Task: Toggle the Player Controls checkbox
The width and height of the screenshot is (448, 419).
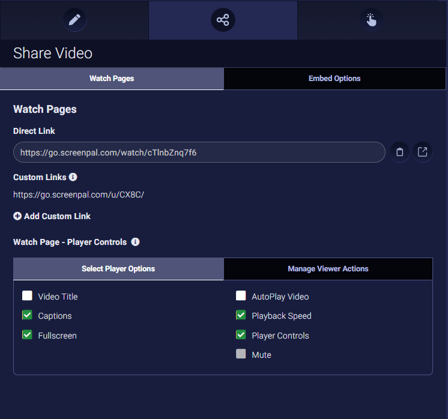Action: 241,335
